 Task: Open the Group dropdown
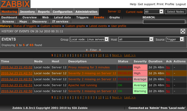[x=89, y=39]
